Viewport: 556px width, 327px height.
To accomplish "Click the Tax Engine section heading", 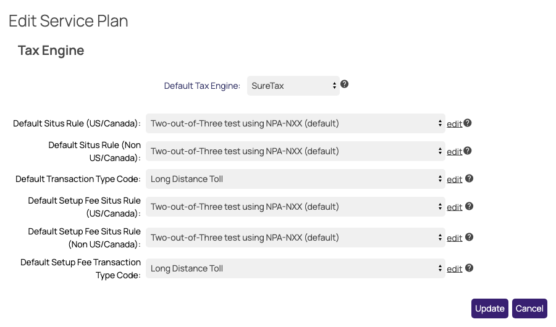I will 51,51.
